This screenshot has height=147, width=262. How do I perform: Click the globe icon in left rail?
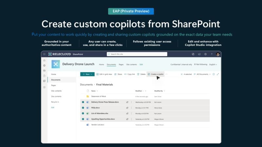(x=44, y=65)
